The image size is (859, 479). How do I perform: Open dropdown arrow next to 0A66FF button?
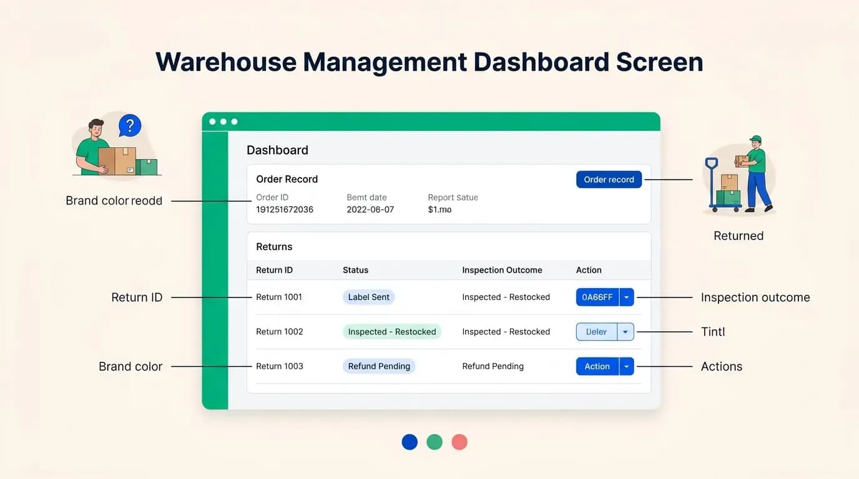point(626,298)
